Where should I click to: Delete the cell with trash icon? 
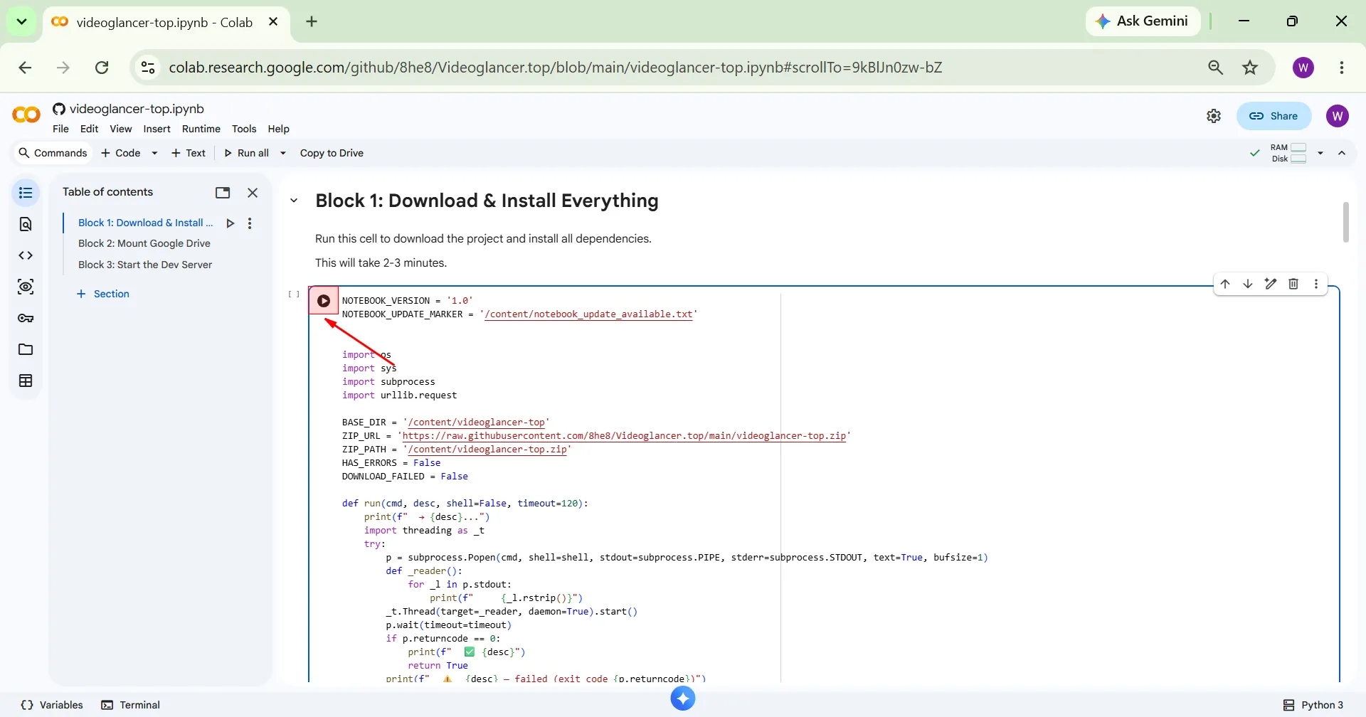click(1293, 284)
